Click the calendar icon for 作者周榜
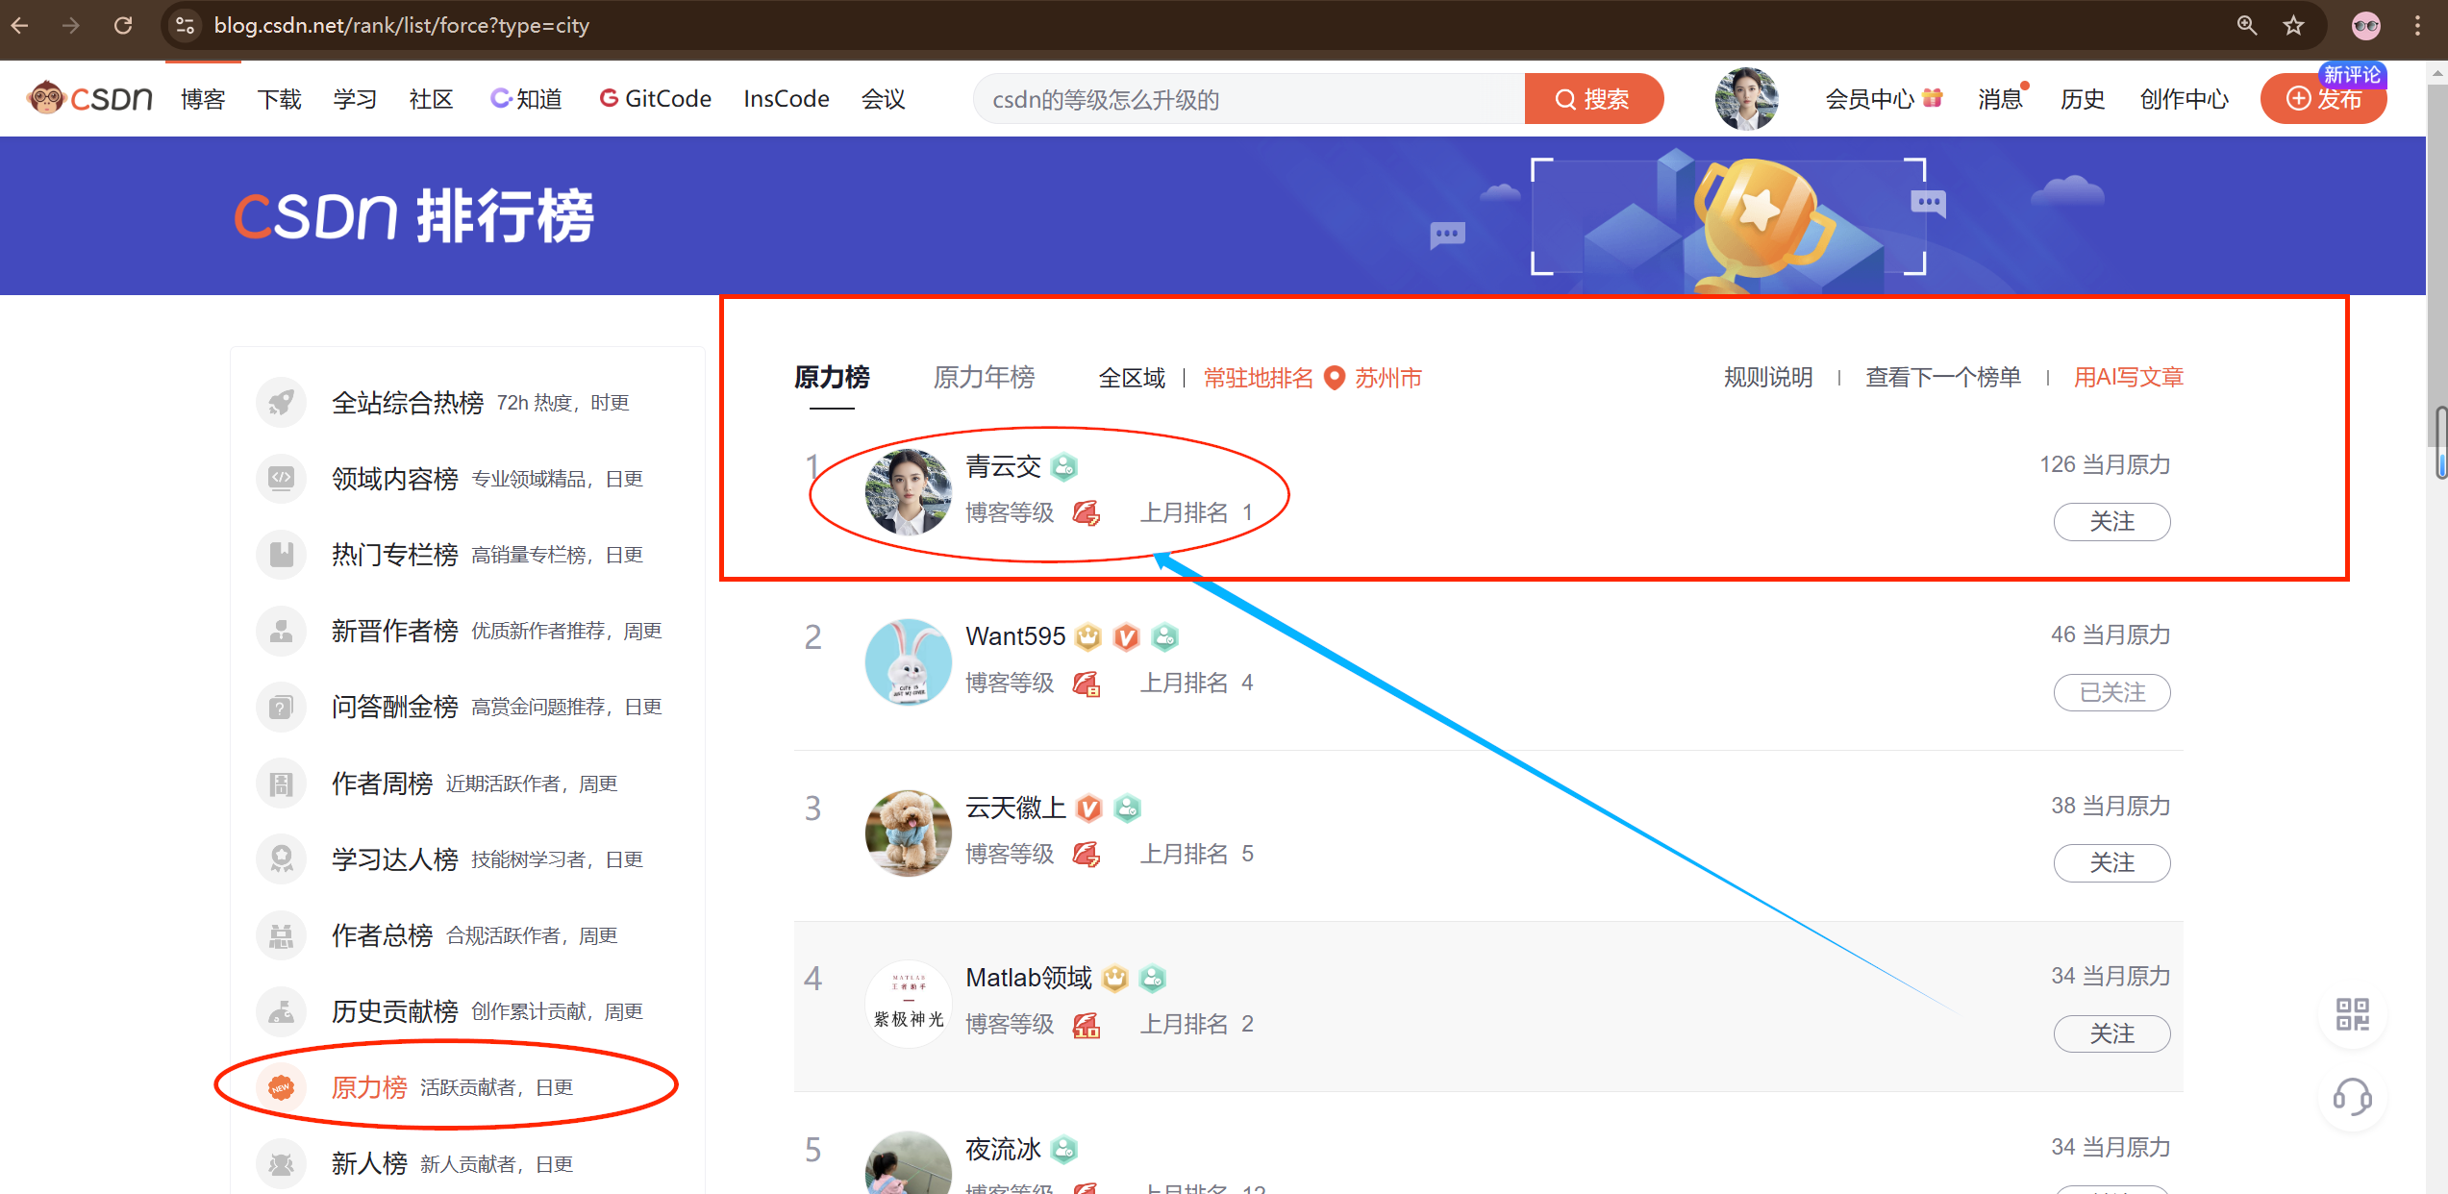Viewport: 2448px width, 1194px height. [281, 784]
